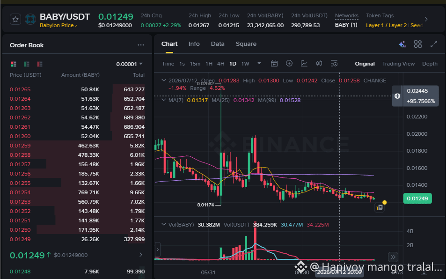This screenshot has height=279, width=446.
Task: Switch to the Info tab
Action: pos(194,44)
